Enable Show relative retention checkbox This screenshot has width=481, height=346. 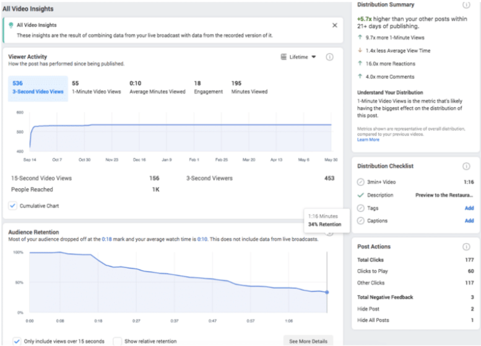[117, 342]
